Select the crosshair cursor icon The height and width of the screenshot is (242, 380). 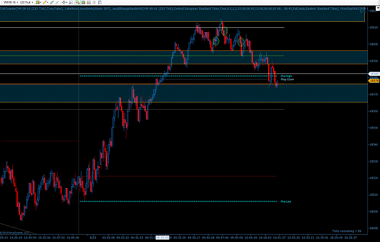point(64,2)
